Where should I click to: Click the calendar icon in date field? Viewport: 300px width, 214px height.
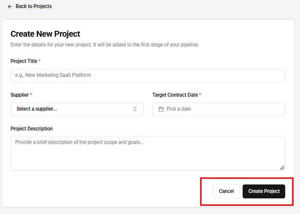[x=161, y=109]
